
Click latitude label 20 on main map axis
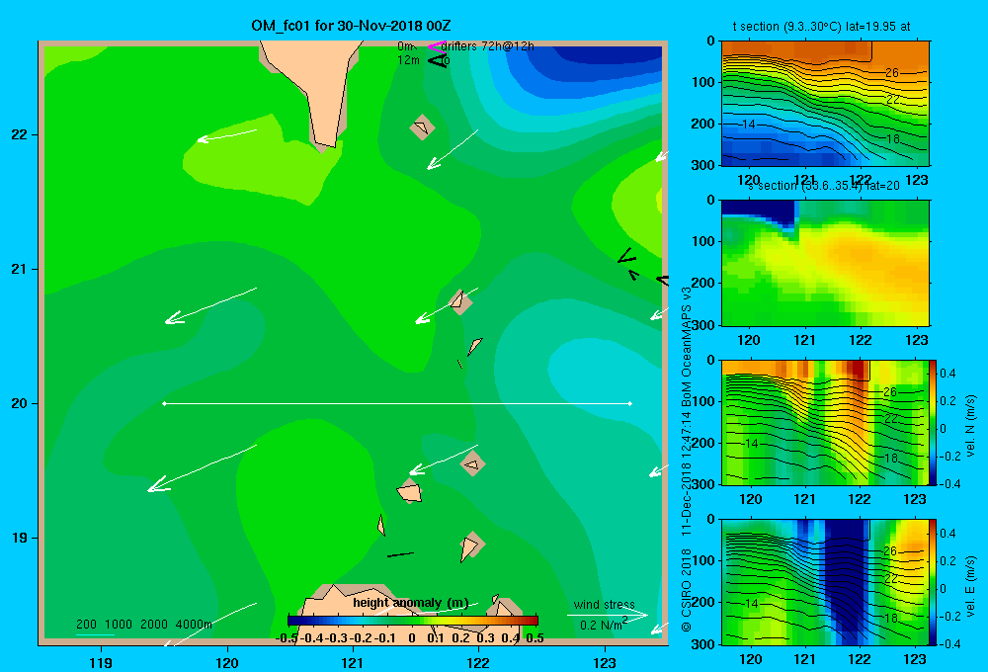point(19,403)
